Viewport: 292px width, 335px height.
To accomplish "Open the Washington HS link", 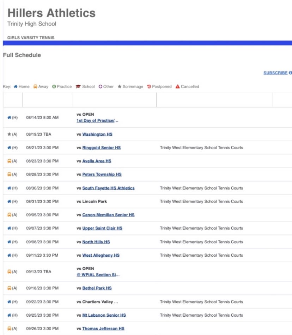I will click(97, 134).
